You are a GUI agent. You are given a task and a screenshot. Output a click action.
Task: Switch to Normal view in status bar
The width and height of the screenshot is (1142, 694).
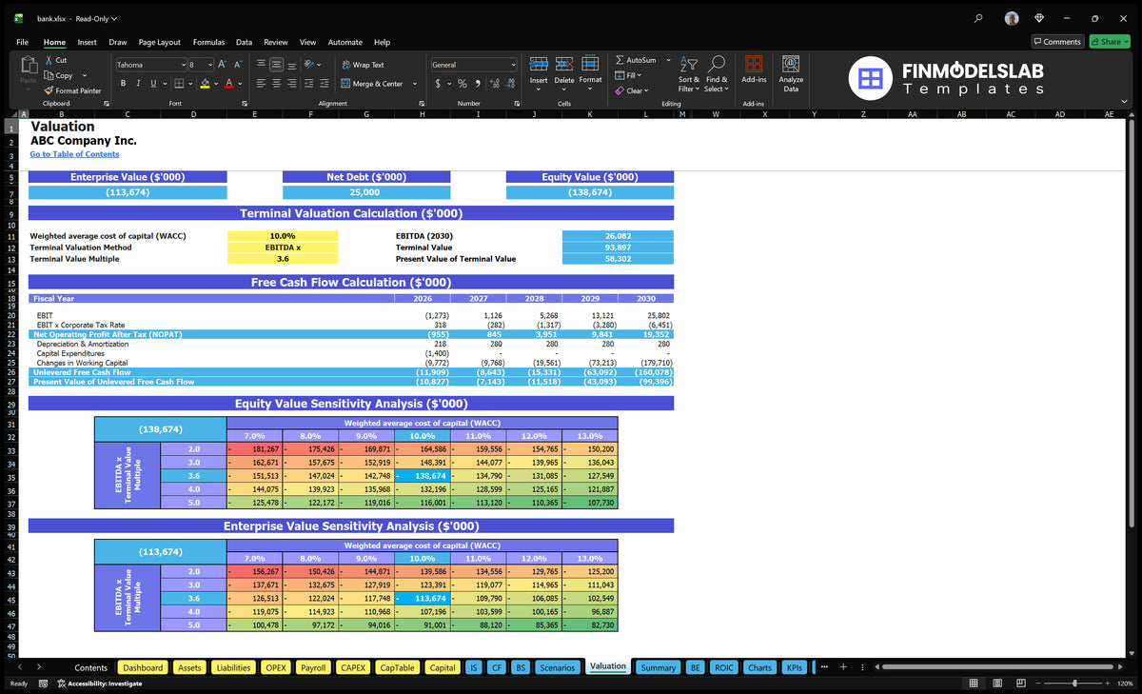pyautogui.click(x=973, y=683)
